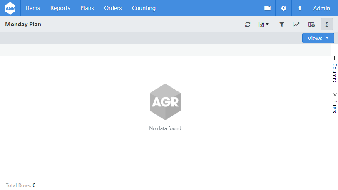
Task: Click the info icon in header
Action: [300, 8]
